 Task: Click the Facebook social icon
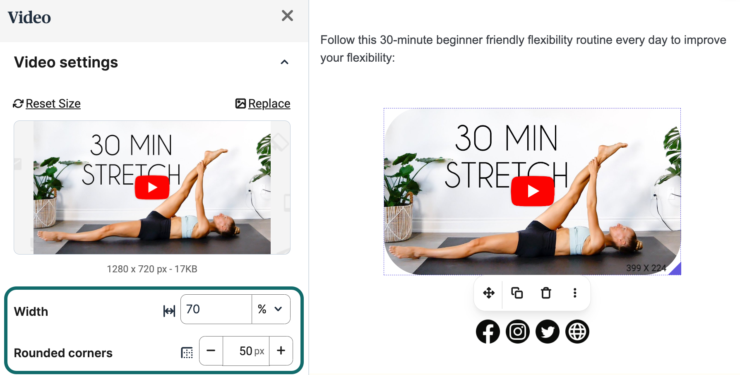(x=488, y=332)
